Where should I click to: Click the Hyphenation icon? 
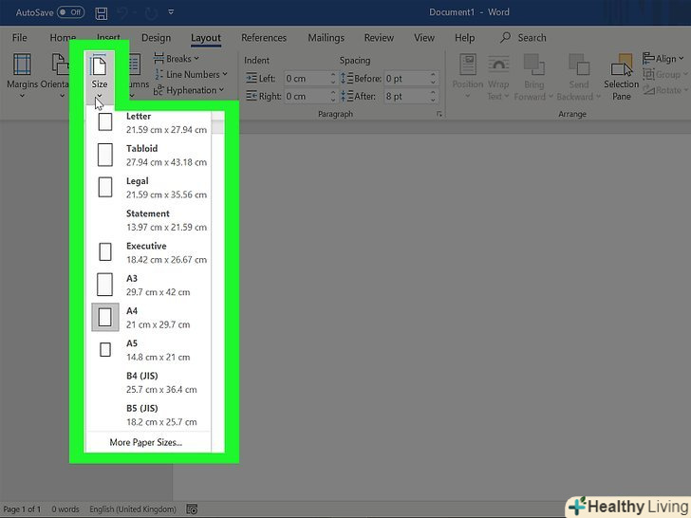click(x=159, y=90)
